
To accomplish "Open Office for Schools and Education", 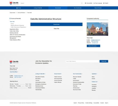I will coord(18,35).
